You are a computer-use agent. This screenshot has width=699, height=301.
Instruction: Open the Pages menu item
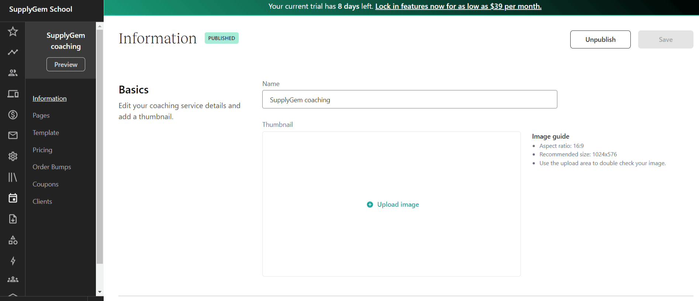point(41,116)
